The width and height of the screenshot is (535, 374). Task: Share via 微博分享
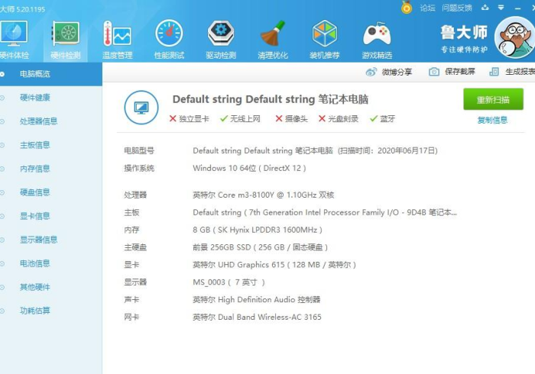point(389,72)
